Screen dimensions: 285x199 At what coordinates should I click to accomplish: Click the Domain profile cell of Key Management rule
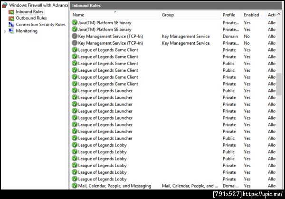pos(230,37)
